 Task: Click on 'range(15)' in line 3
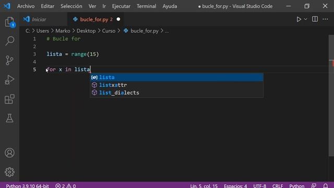click(x=85, y=54)
